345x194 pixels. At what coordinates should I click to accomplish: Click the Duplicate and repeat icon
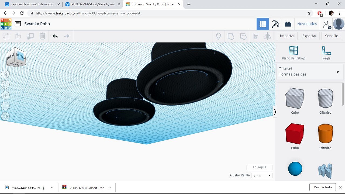30,36
